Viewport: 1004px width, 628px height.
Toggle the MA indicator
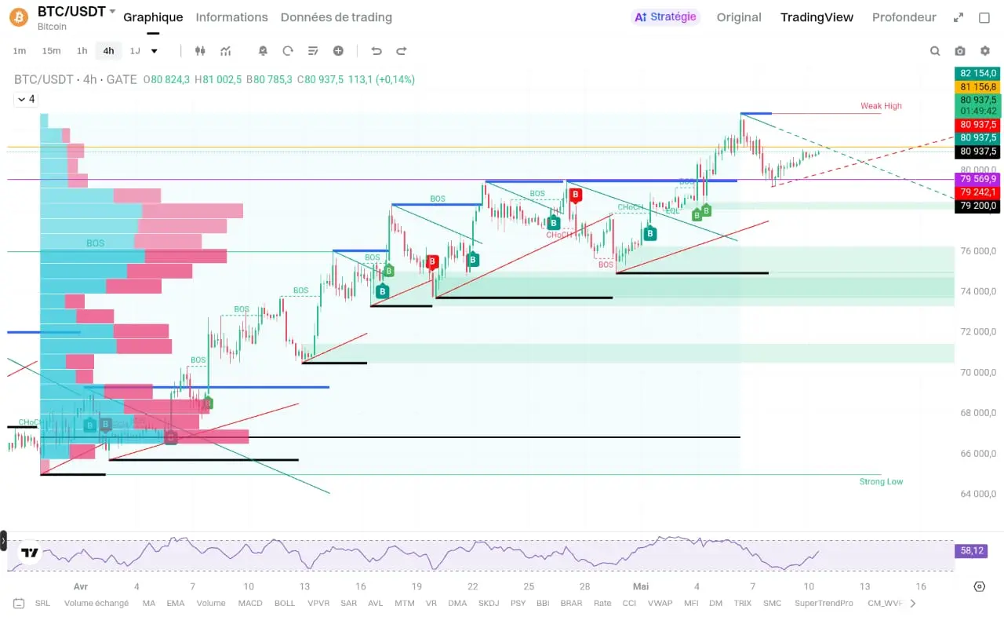pos(149,604)
